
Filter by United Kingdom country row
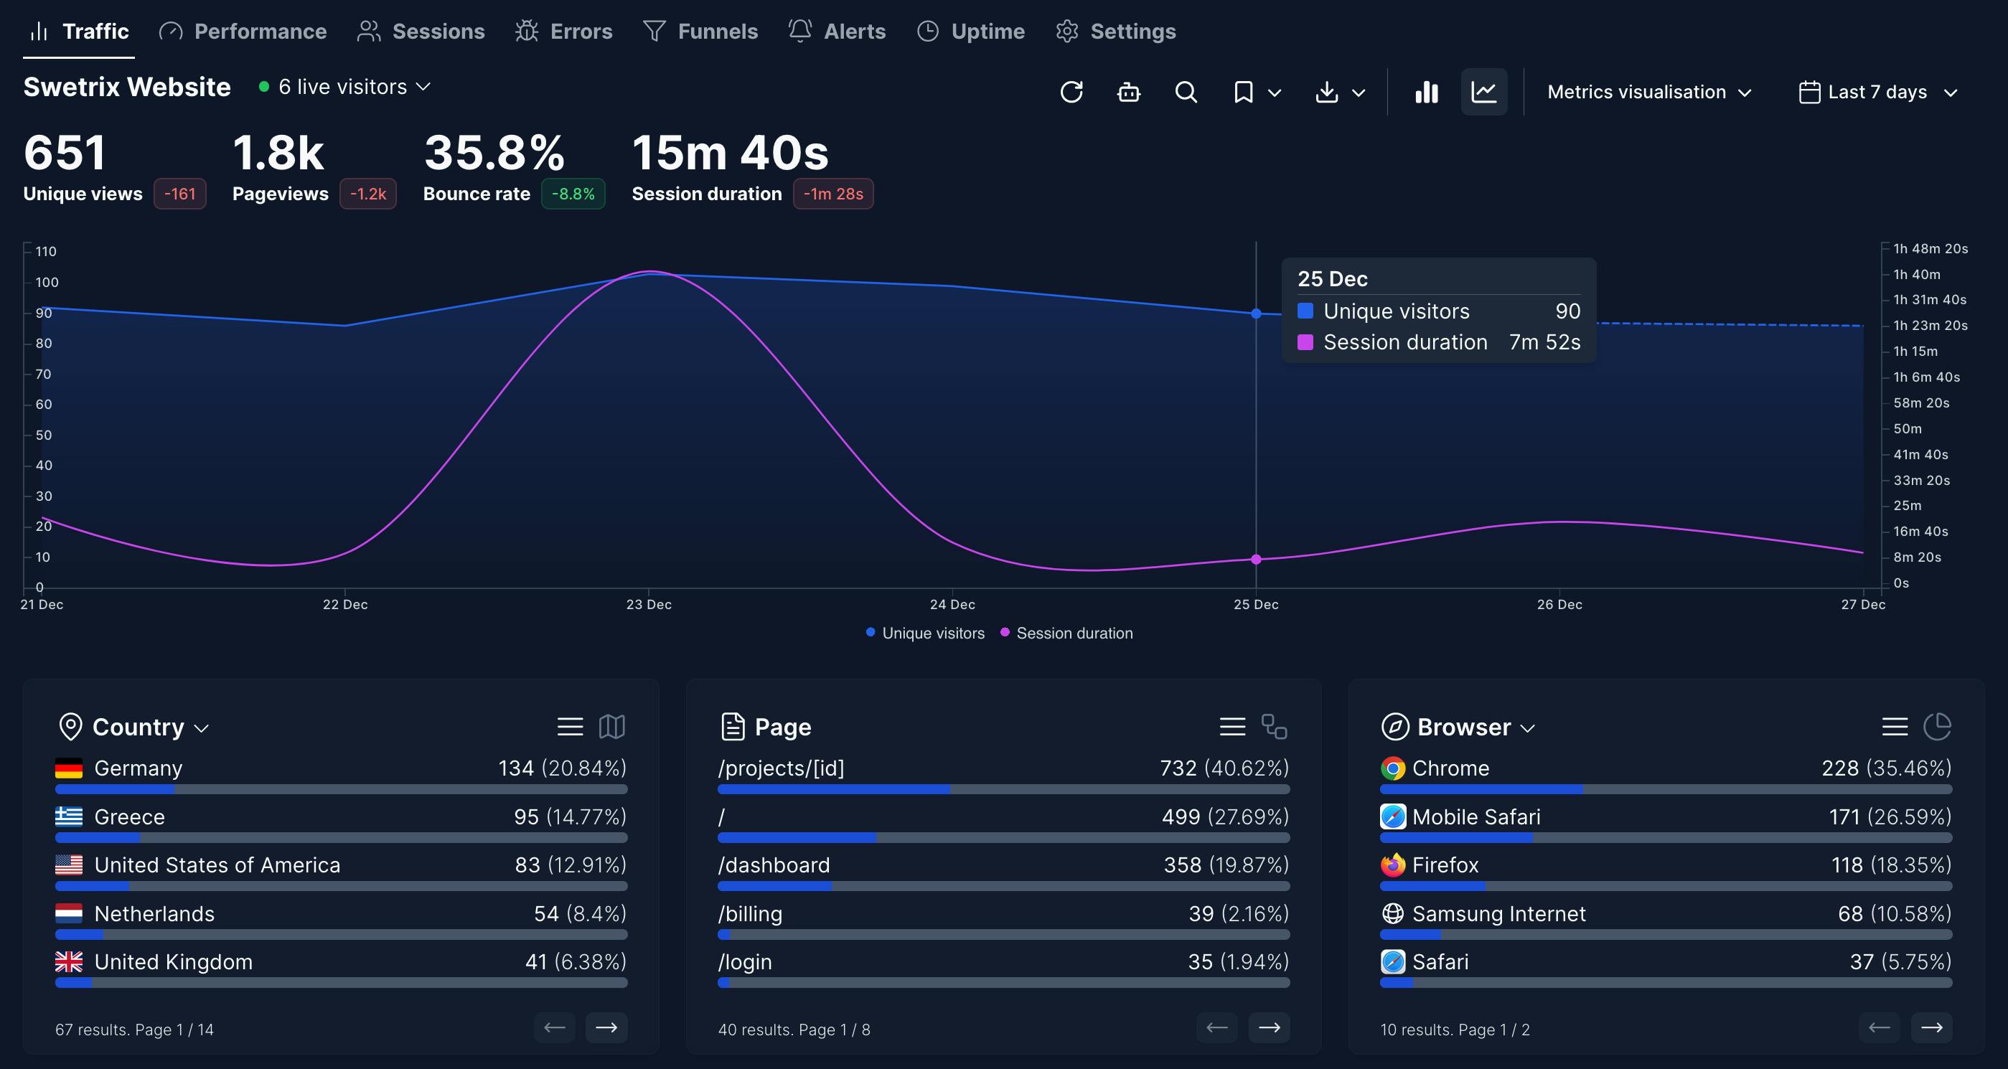[342, 968]
